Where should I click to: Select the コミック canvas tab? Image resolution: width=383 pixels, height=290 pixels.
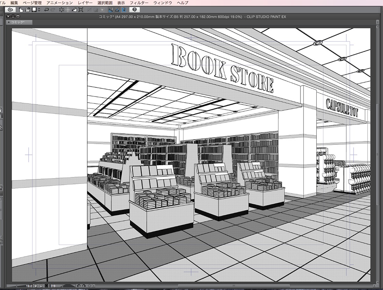tap(19, 22)
